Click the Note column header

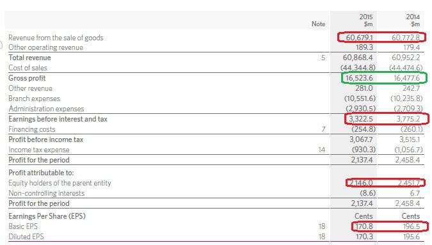pyautogui.click(x=318, y=24)
